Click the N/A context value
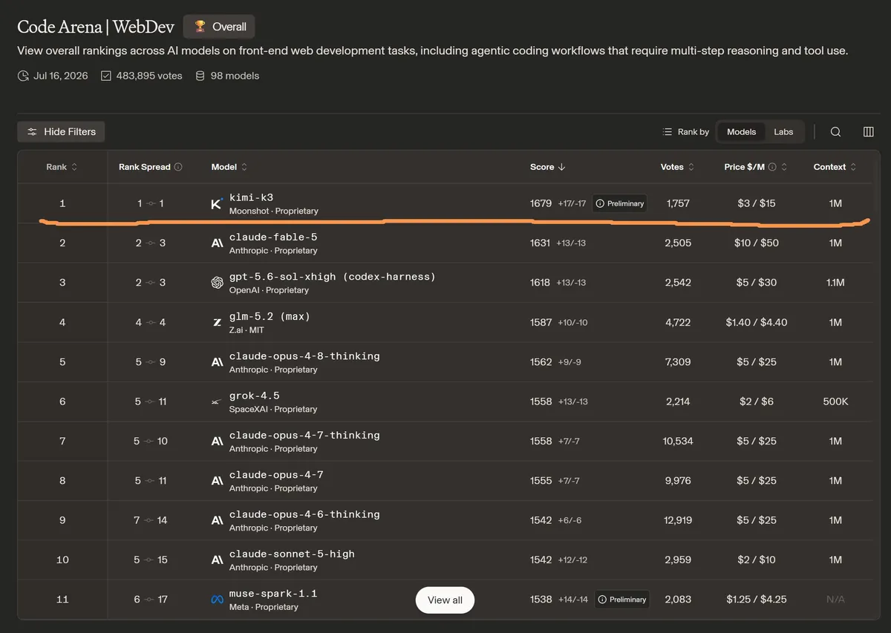891x633 pixels. (x=835, y=600)
